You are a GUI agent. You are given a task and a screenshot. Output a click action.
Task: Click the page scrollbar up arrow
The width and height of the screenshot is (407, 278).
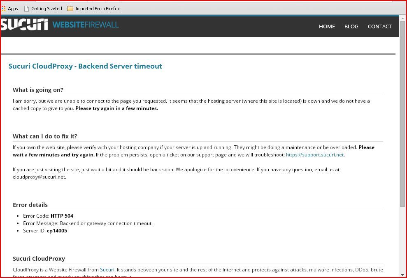[402, 18]
